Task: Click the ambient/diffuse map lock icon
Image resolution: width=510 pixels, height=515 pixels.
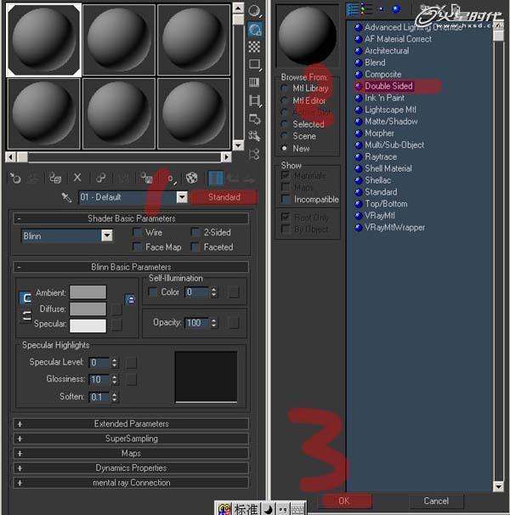Action: 130,299
